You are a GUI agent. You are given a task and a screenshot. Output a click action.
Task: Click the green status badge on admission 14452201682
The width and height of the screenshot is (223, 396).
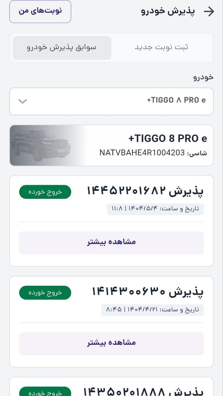point(45,192)
